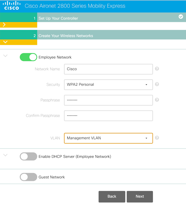The width and height of the screenshot is (186, 207).
Task: Click the Network Name input field
Action: click(108, 69)
